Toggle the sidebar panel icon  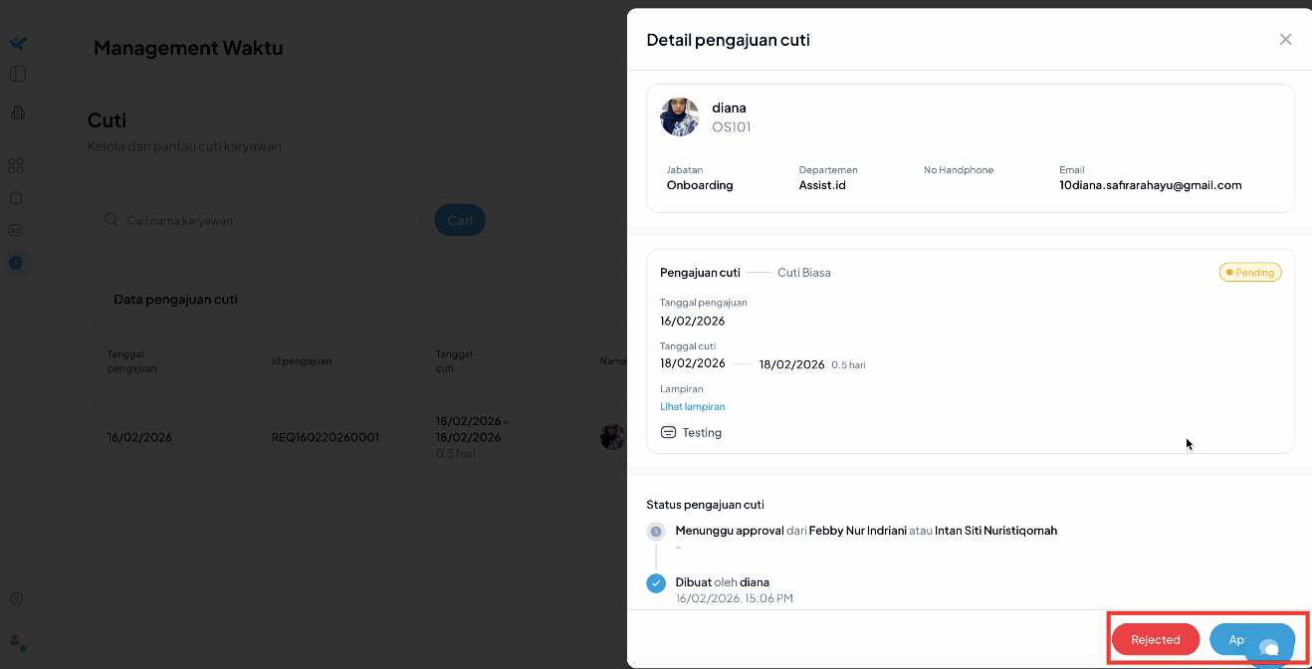tap(18, 74)
